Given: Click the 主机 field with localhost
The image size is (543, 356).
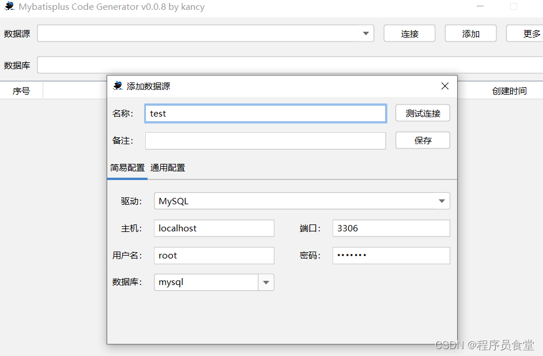Looking at the screenshot, I should coord(214,228).
